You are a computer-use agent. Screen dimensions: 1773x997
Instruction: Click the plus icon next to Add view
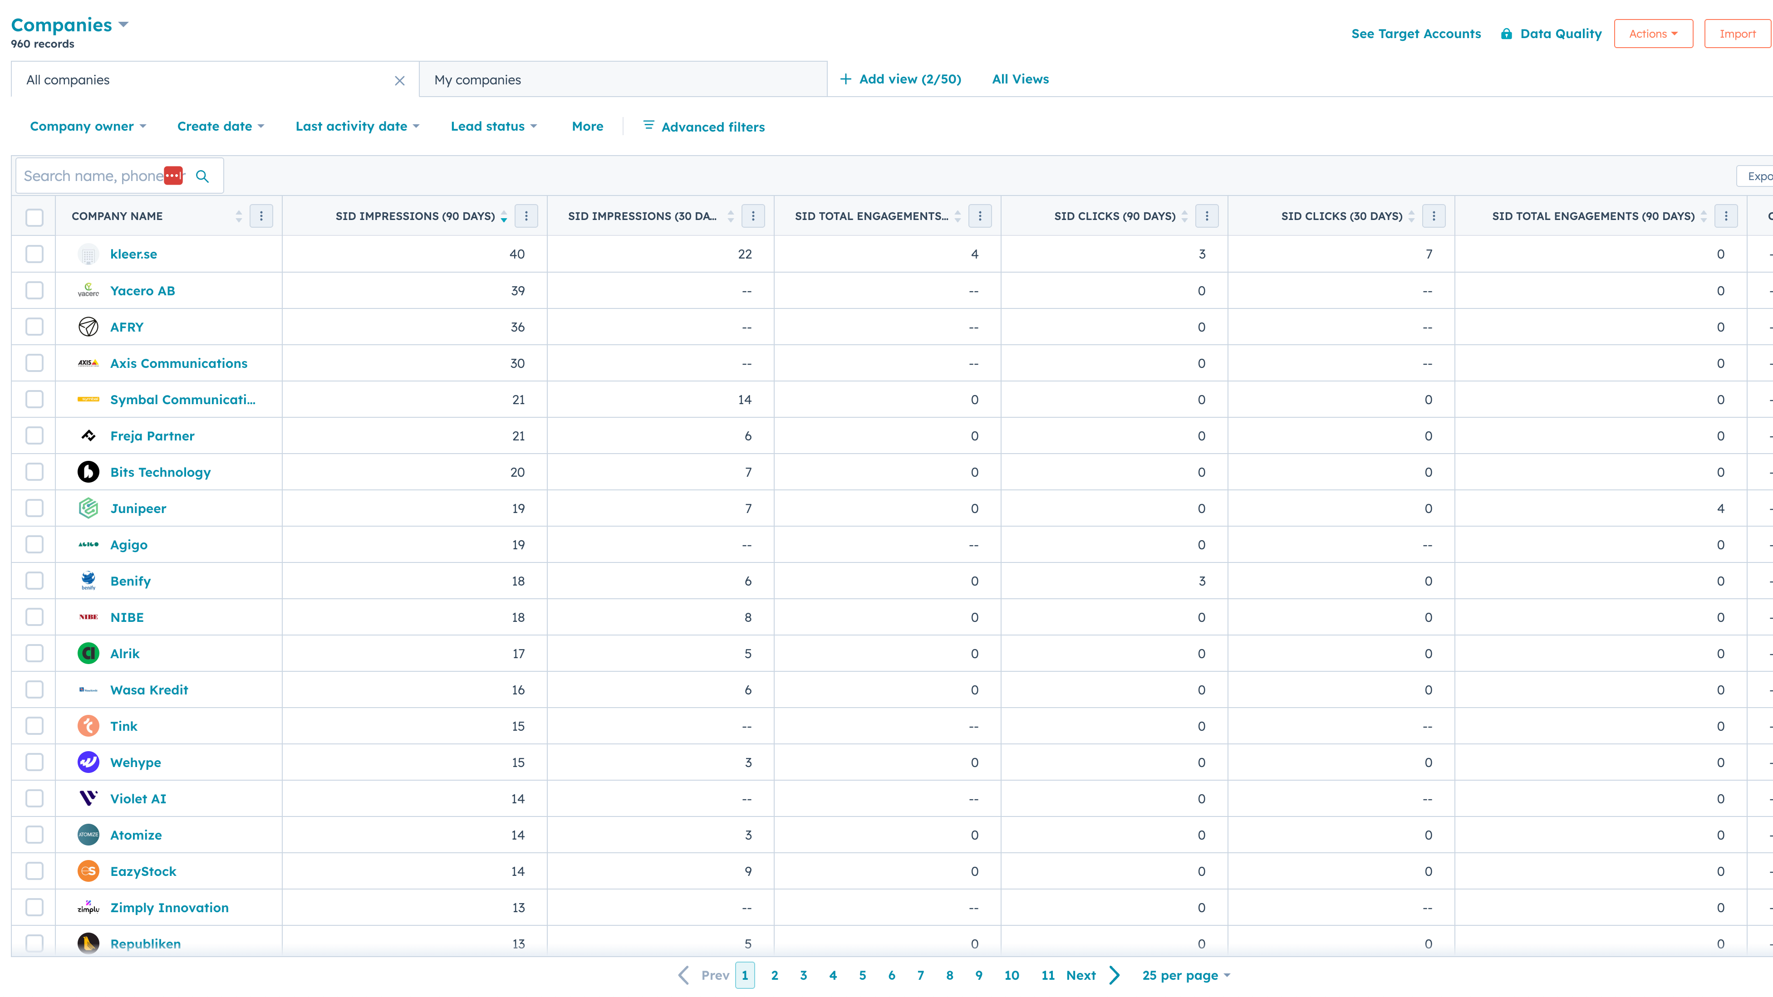[845, 79]
